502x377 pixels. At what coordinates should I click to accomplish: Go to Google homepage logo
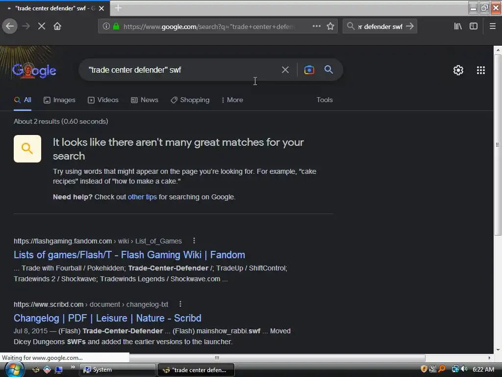point(34,71)
